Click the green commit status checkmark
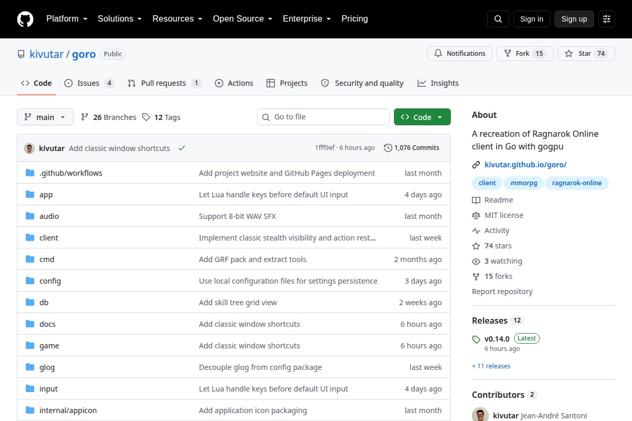 [182, 148]
